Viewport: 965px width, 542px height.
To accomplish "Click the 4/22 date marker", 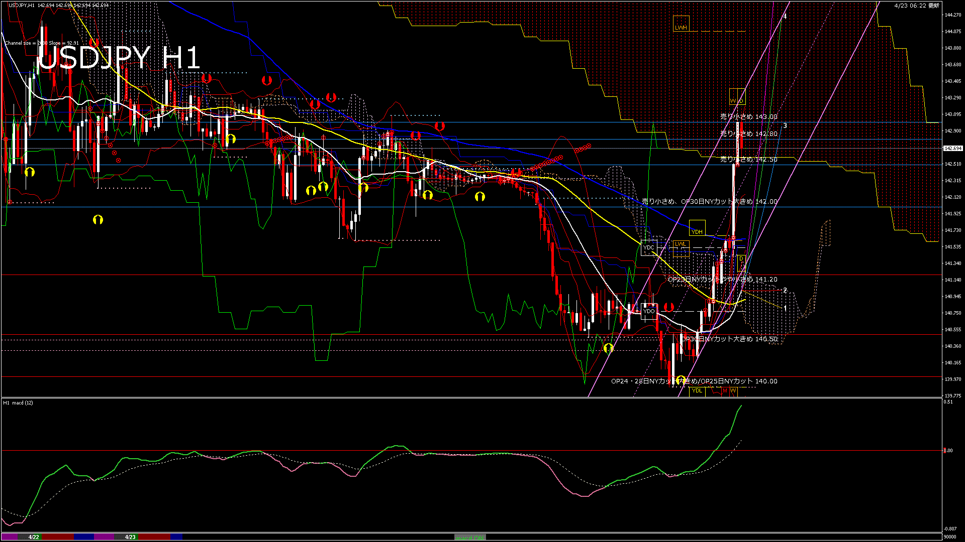I will (34, 537).
